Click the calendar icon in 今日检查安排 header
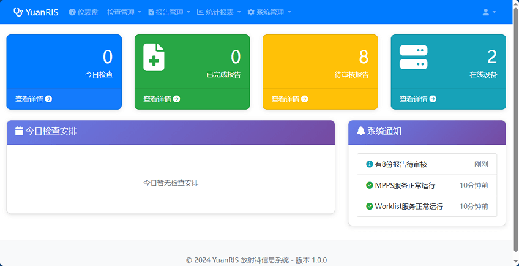This screenshot has width=519, height=266. [x=19, y=131]
